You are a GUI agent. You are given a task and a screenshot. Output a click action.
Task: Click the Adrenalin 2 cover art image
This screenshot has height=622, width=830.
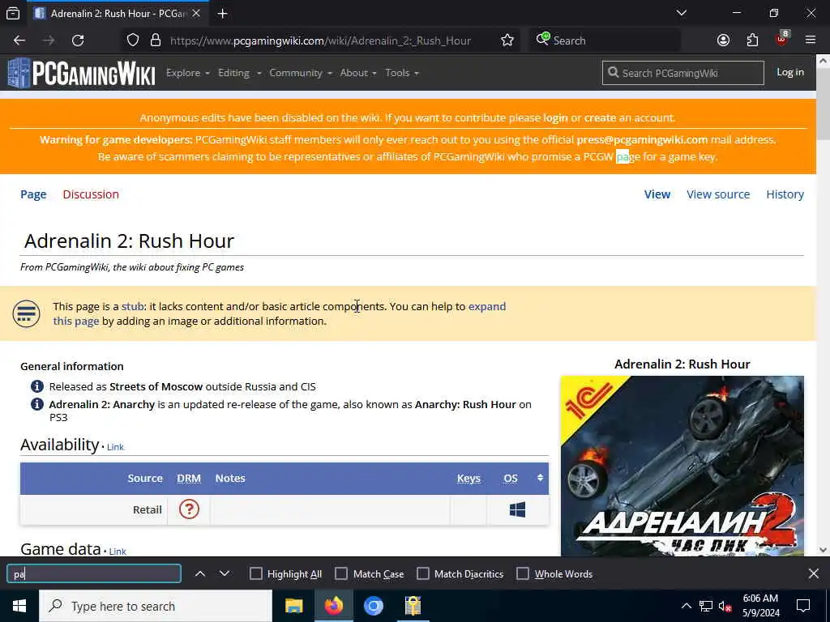tap(682, 466)
